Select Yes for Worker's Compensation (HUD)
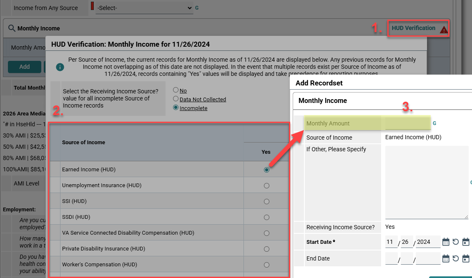The image size is (472, 278). 266,265
